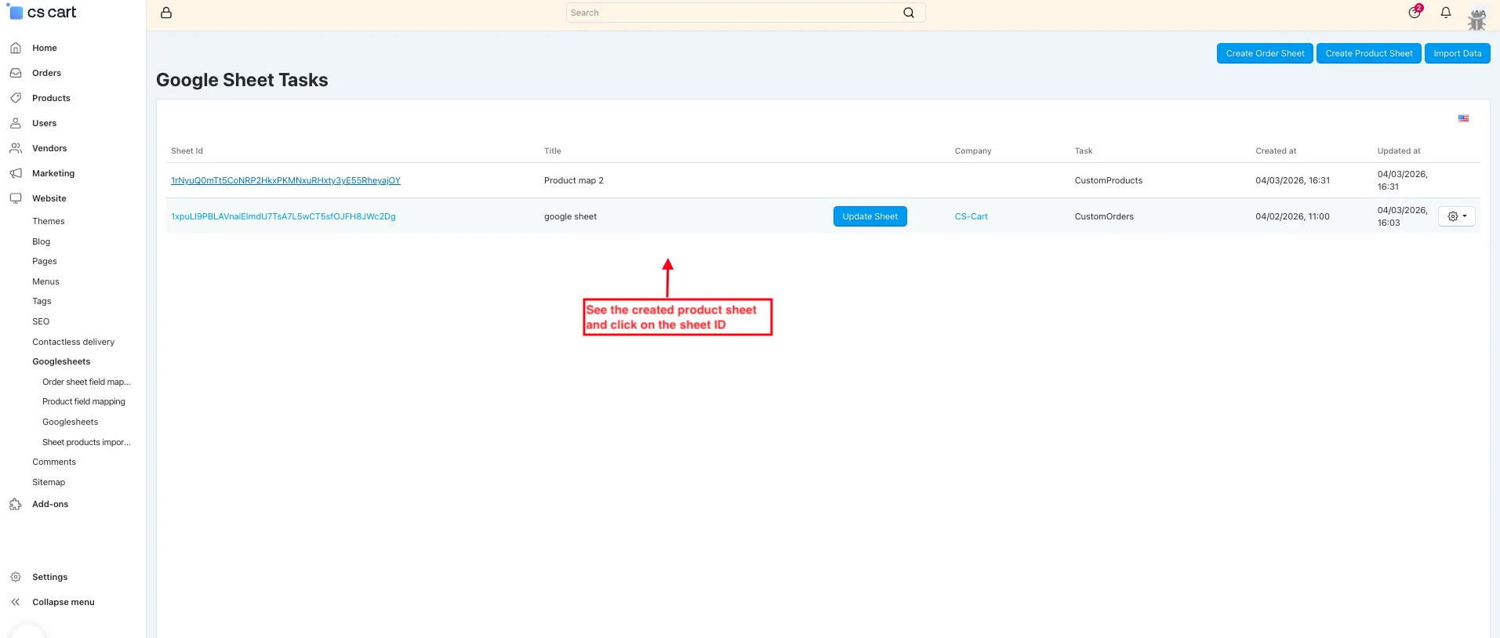Open the Settings menu item

(50, 577)
